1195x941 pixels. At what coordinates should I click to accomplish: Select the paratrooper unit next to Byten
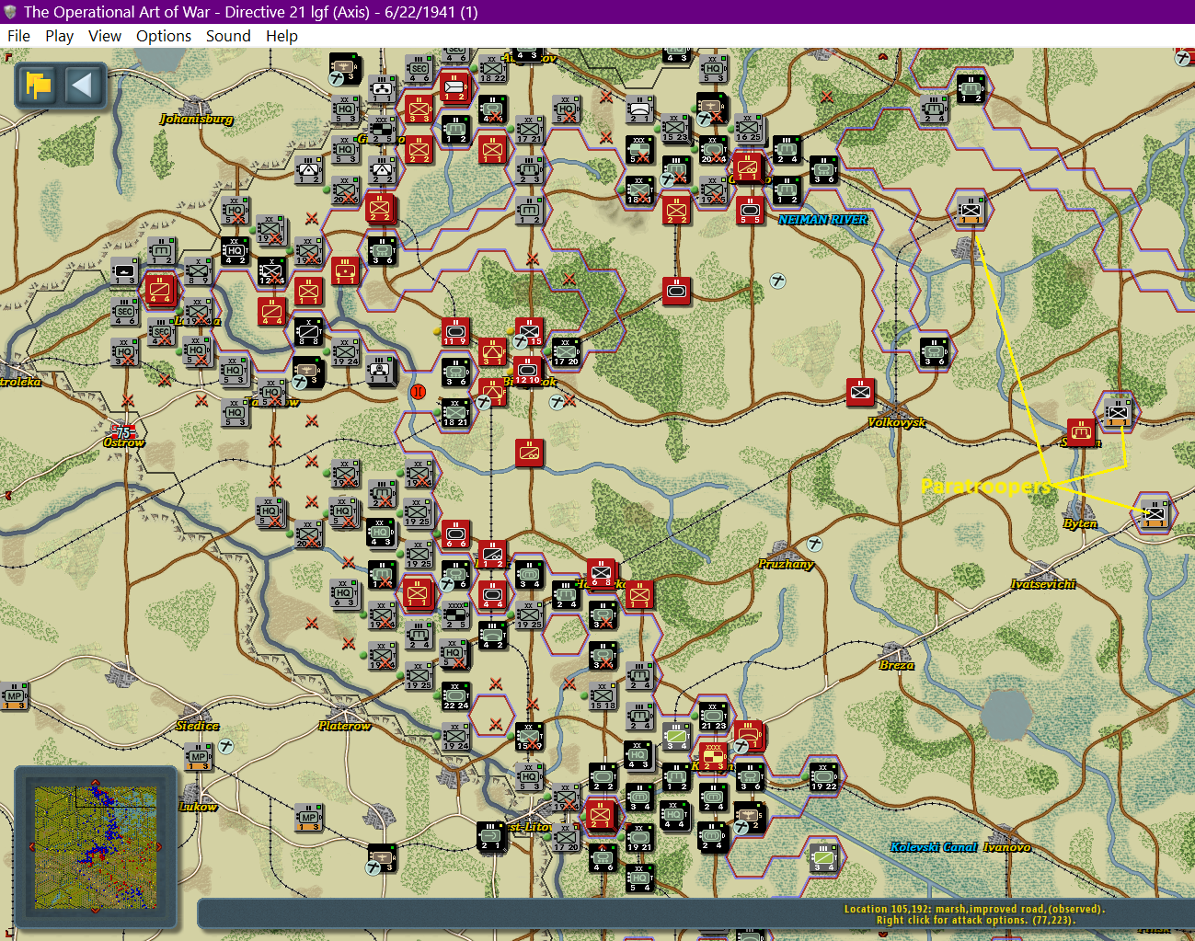tap(1154, 514)
